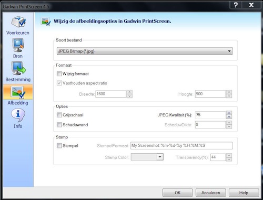Decrease SchaduwDikte with down arrow
This screenshot has width=263, height=200.
(229, 127)
